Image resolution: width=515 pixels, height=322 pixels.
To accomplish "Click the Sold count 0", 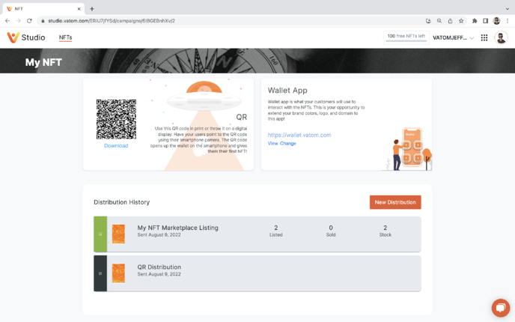I will pos(331,228).
